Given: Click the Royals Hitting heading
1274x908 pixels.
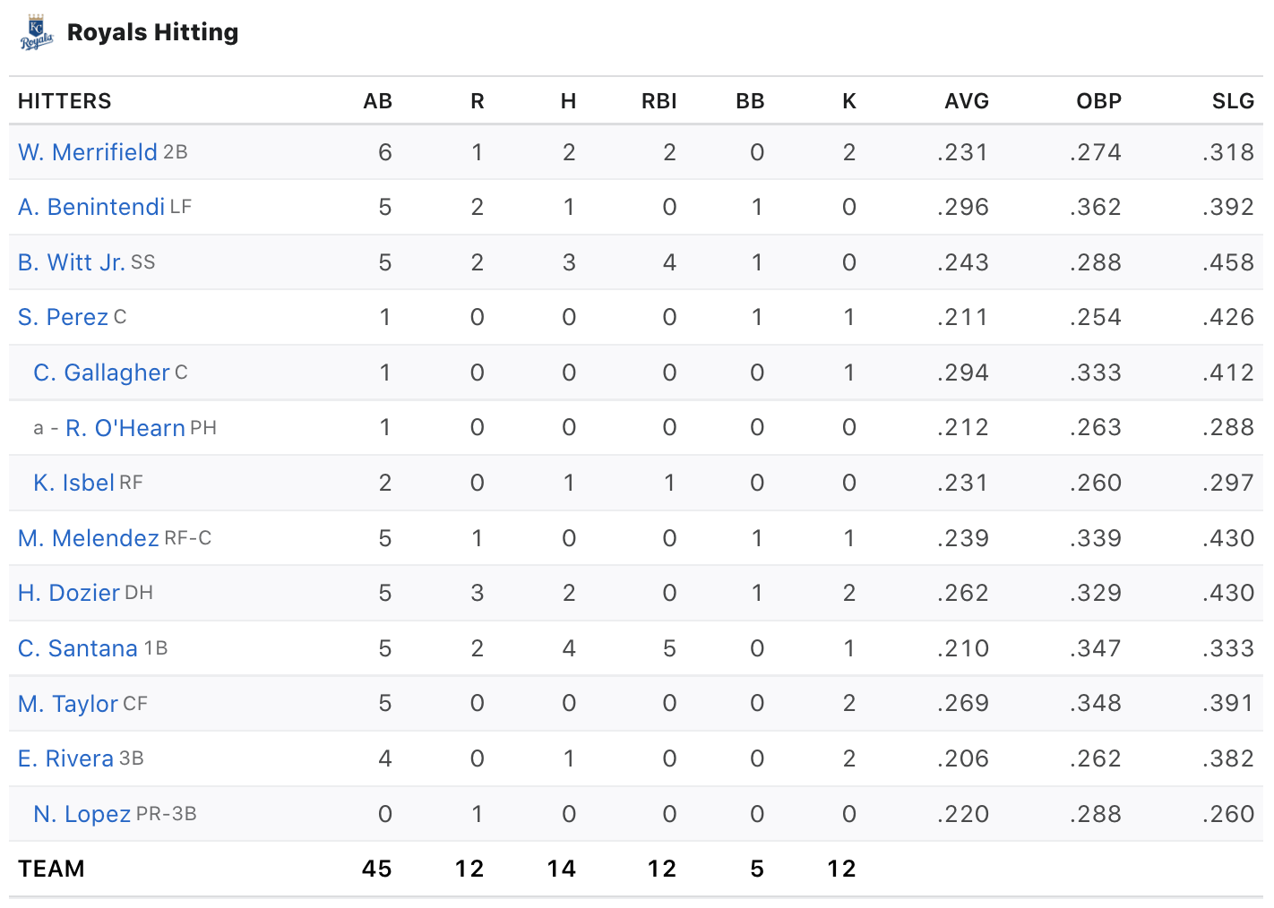Looking at the screenshot, I should [x=152, y=32].
